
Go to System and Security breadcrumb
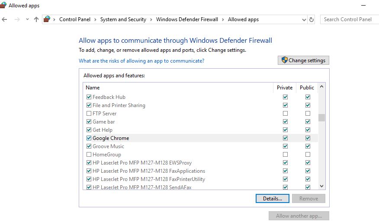coord(123,19)
